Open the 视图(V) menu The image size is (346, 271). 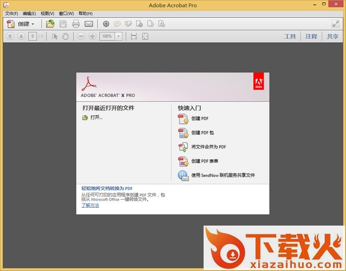[x=47, y=14]
